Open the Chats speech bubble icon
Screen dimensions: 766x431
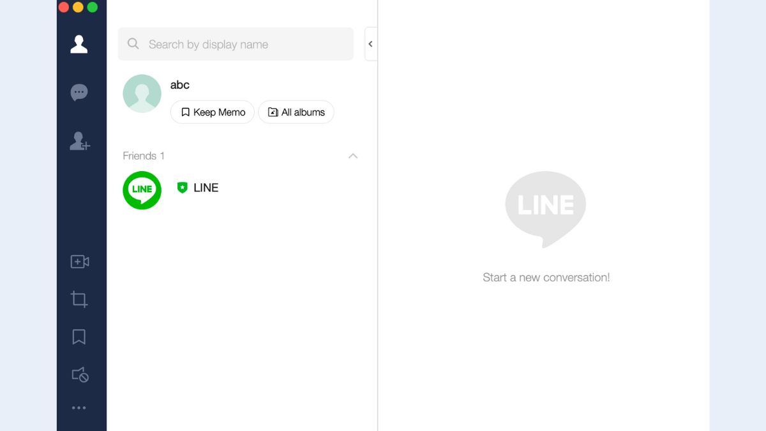click(x=79, y=93)
